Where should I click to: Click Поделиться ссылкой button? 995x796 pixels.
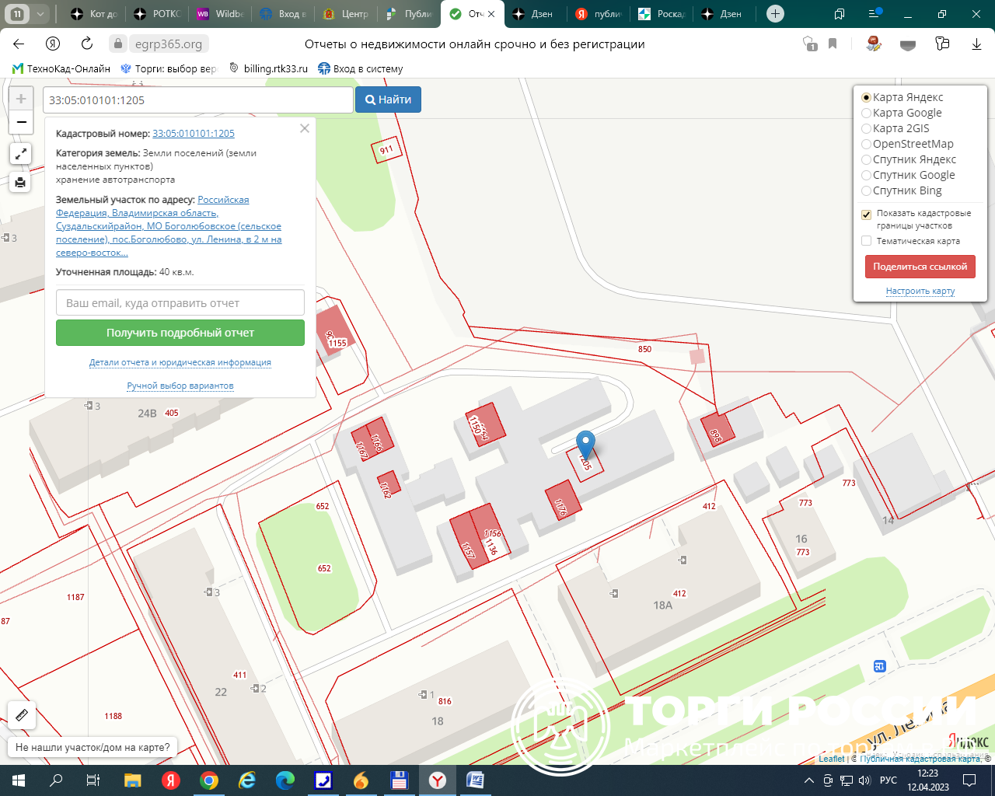pos(920,266)
